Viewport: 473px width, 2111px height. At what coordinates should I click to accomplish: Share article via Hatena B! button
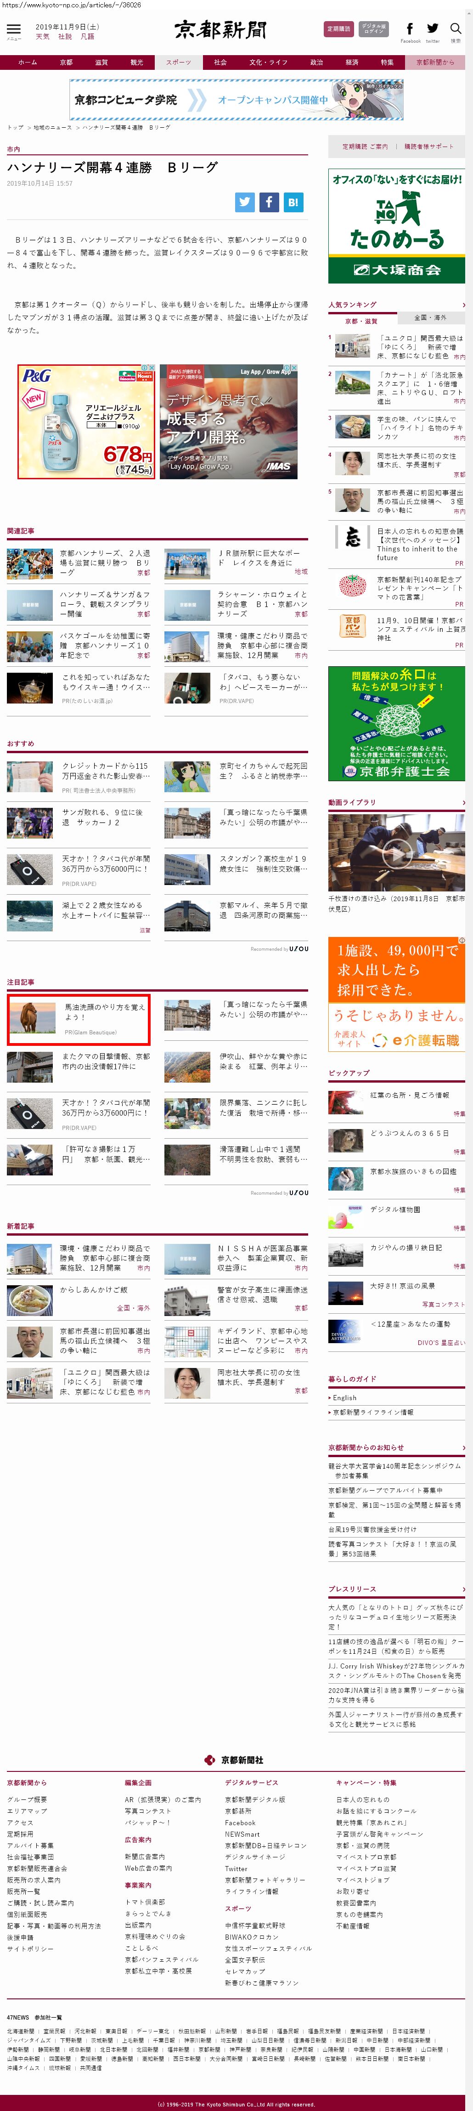pos(293,202)
